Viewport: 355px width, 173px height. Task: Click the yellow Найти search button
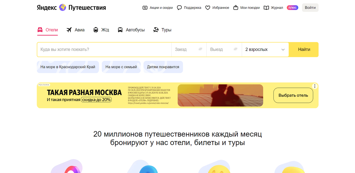304,49
